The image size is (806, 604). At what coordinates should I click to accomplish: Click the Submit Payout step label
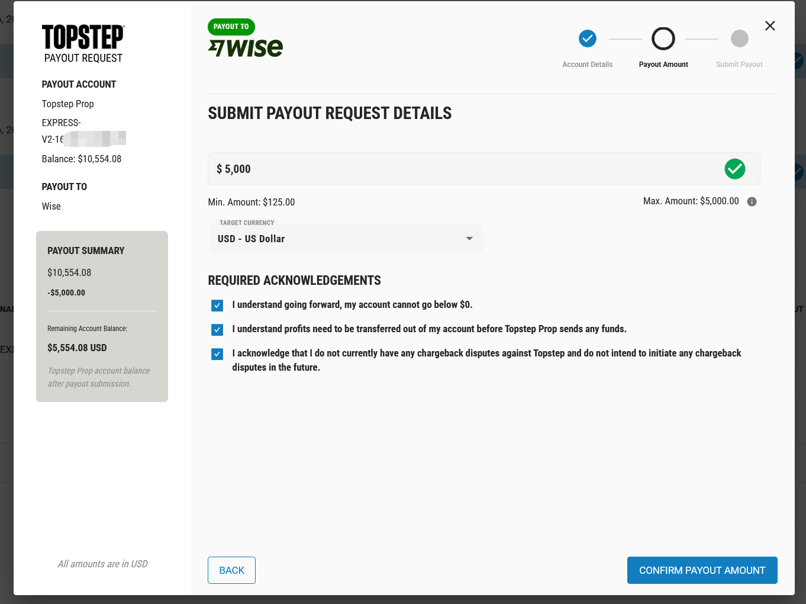click(740, 65)
